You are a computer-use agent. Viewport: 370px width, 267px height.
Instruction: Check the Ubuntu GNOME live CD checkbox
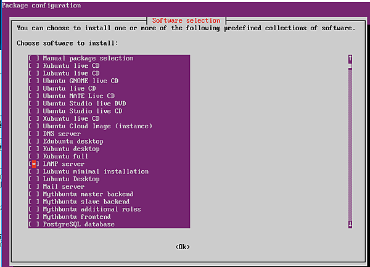tap(34, 81)
